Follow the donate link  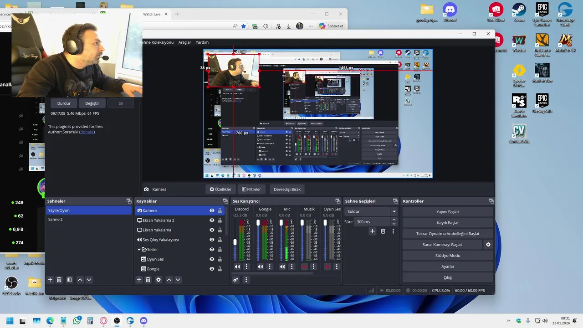[87, 132]
